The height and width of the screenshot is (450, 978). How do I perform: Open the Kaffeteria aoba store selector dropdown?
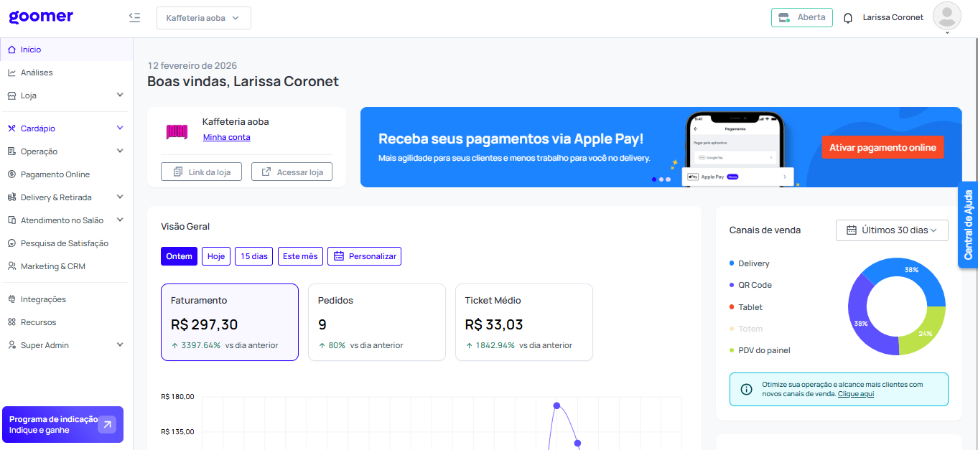click(x=203, y=18)
